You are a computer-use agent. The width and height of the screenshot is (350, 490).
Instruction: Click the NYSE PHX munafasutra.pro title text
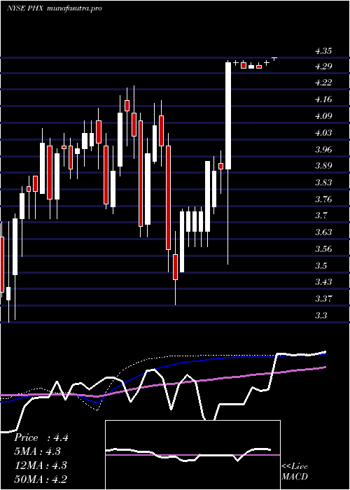coord(55,8)
